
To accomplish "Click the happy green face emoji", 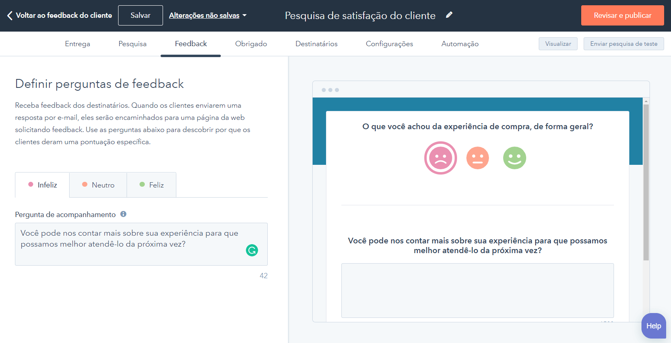I will click(514, 158).
